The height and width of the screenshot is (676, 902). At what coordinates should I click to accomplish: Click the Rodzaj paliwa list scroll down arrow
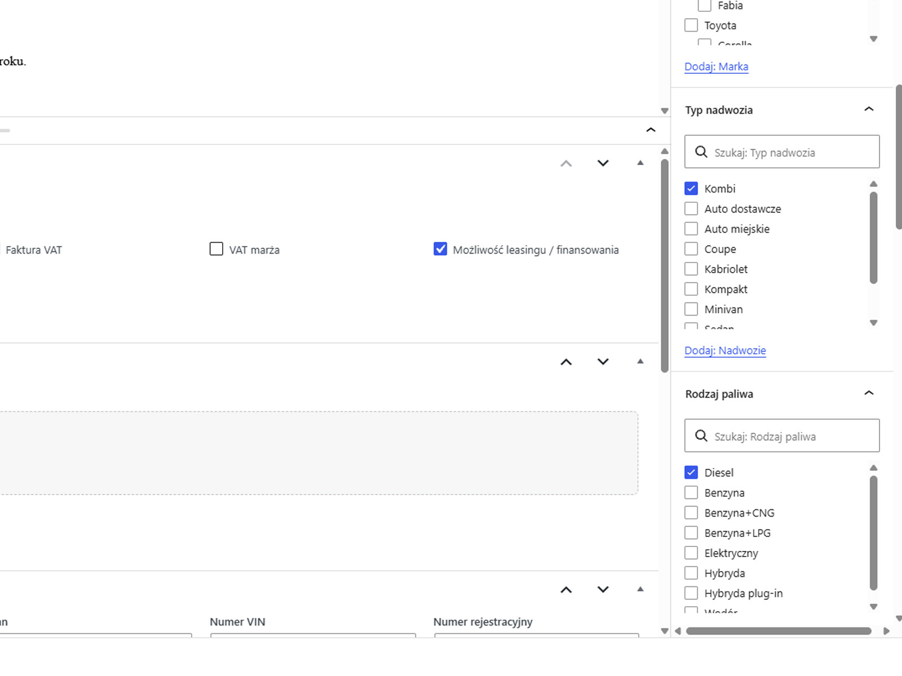(873, 607)
